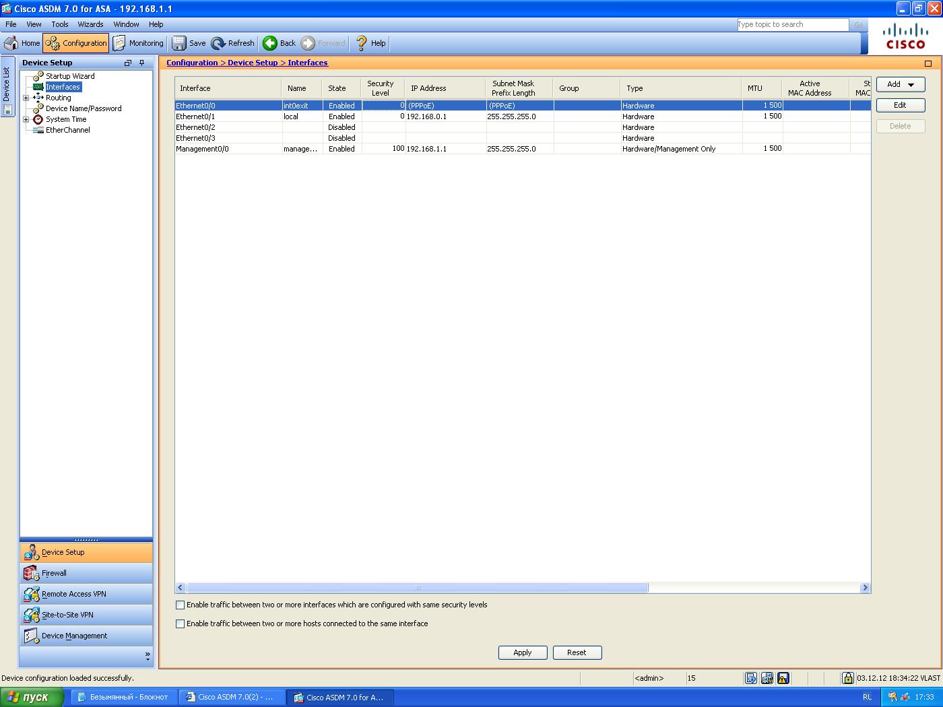Click the scrollbar right arrow
Viewport: 943px width, 707px height.
click(866, 588)
